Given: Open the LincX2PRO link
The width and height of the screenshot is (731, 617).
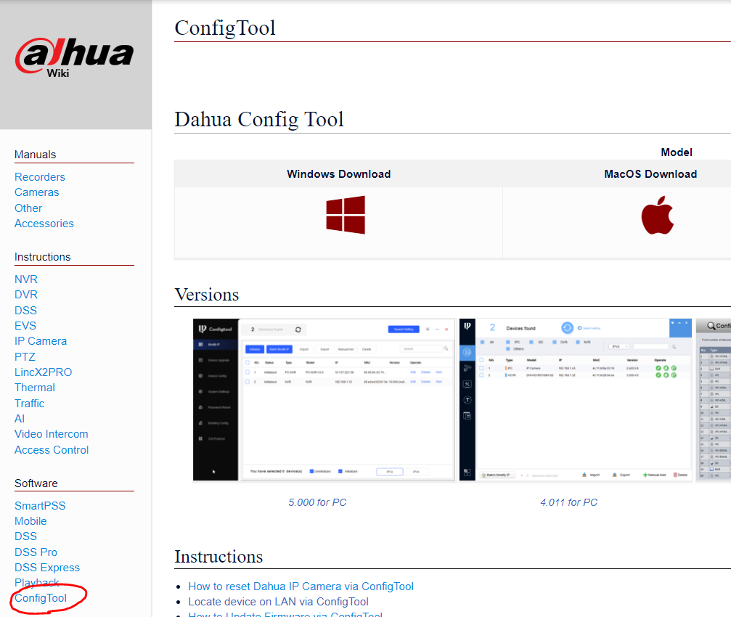Looking at the screenshot, I should coord(44,372).
